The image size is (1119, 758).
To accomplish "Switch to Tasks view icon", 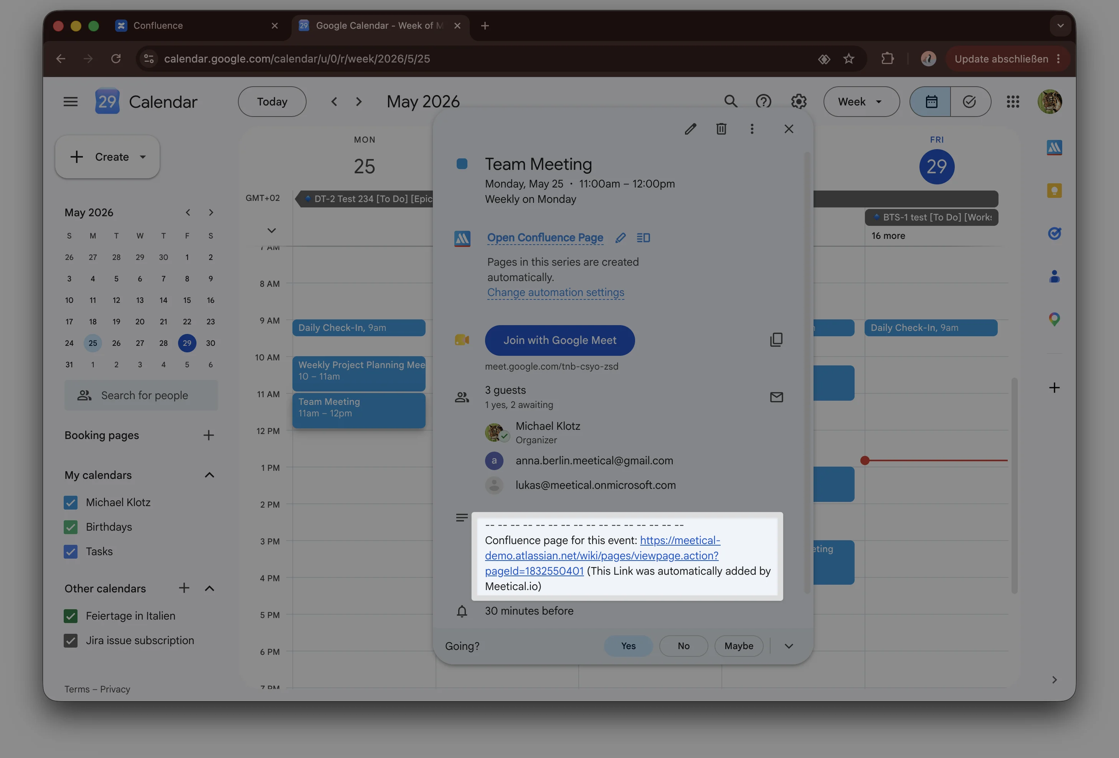I will point(970,102).
